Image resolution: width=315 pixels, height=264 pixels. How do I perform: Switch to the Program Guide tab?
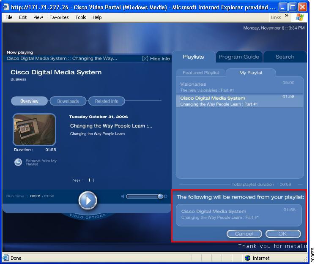tap(239, 57)
